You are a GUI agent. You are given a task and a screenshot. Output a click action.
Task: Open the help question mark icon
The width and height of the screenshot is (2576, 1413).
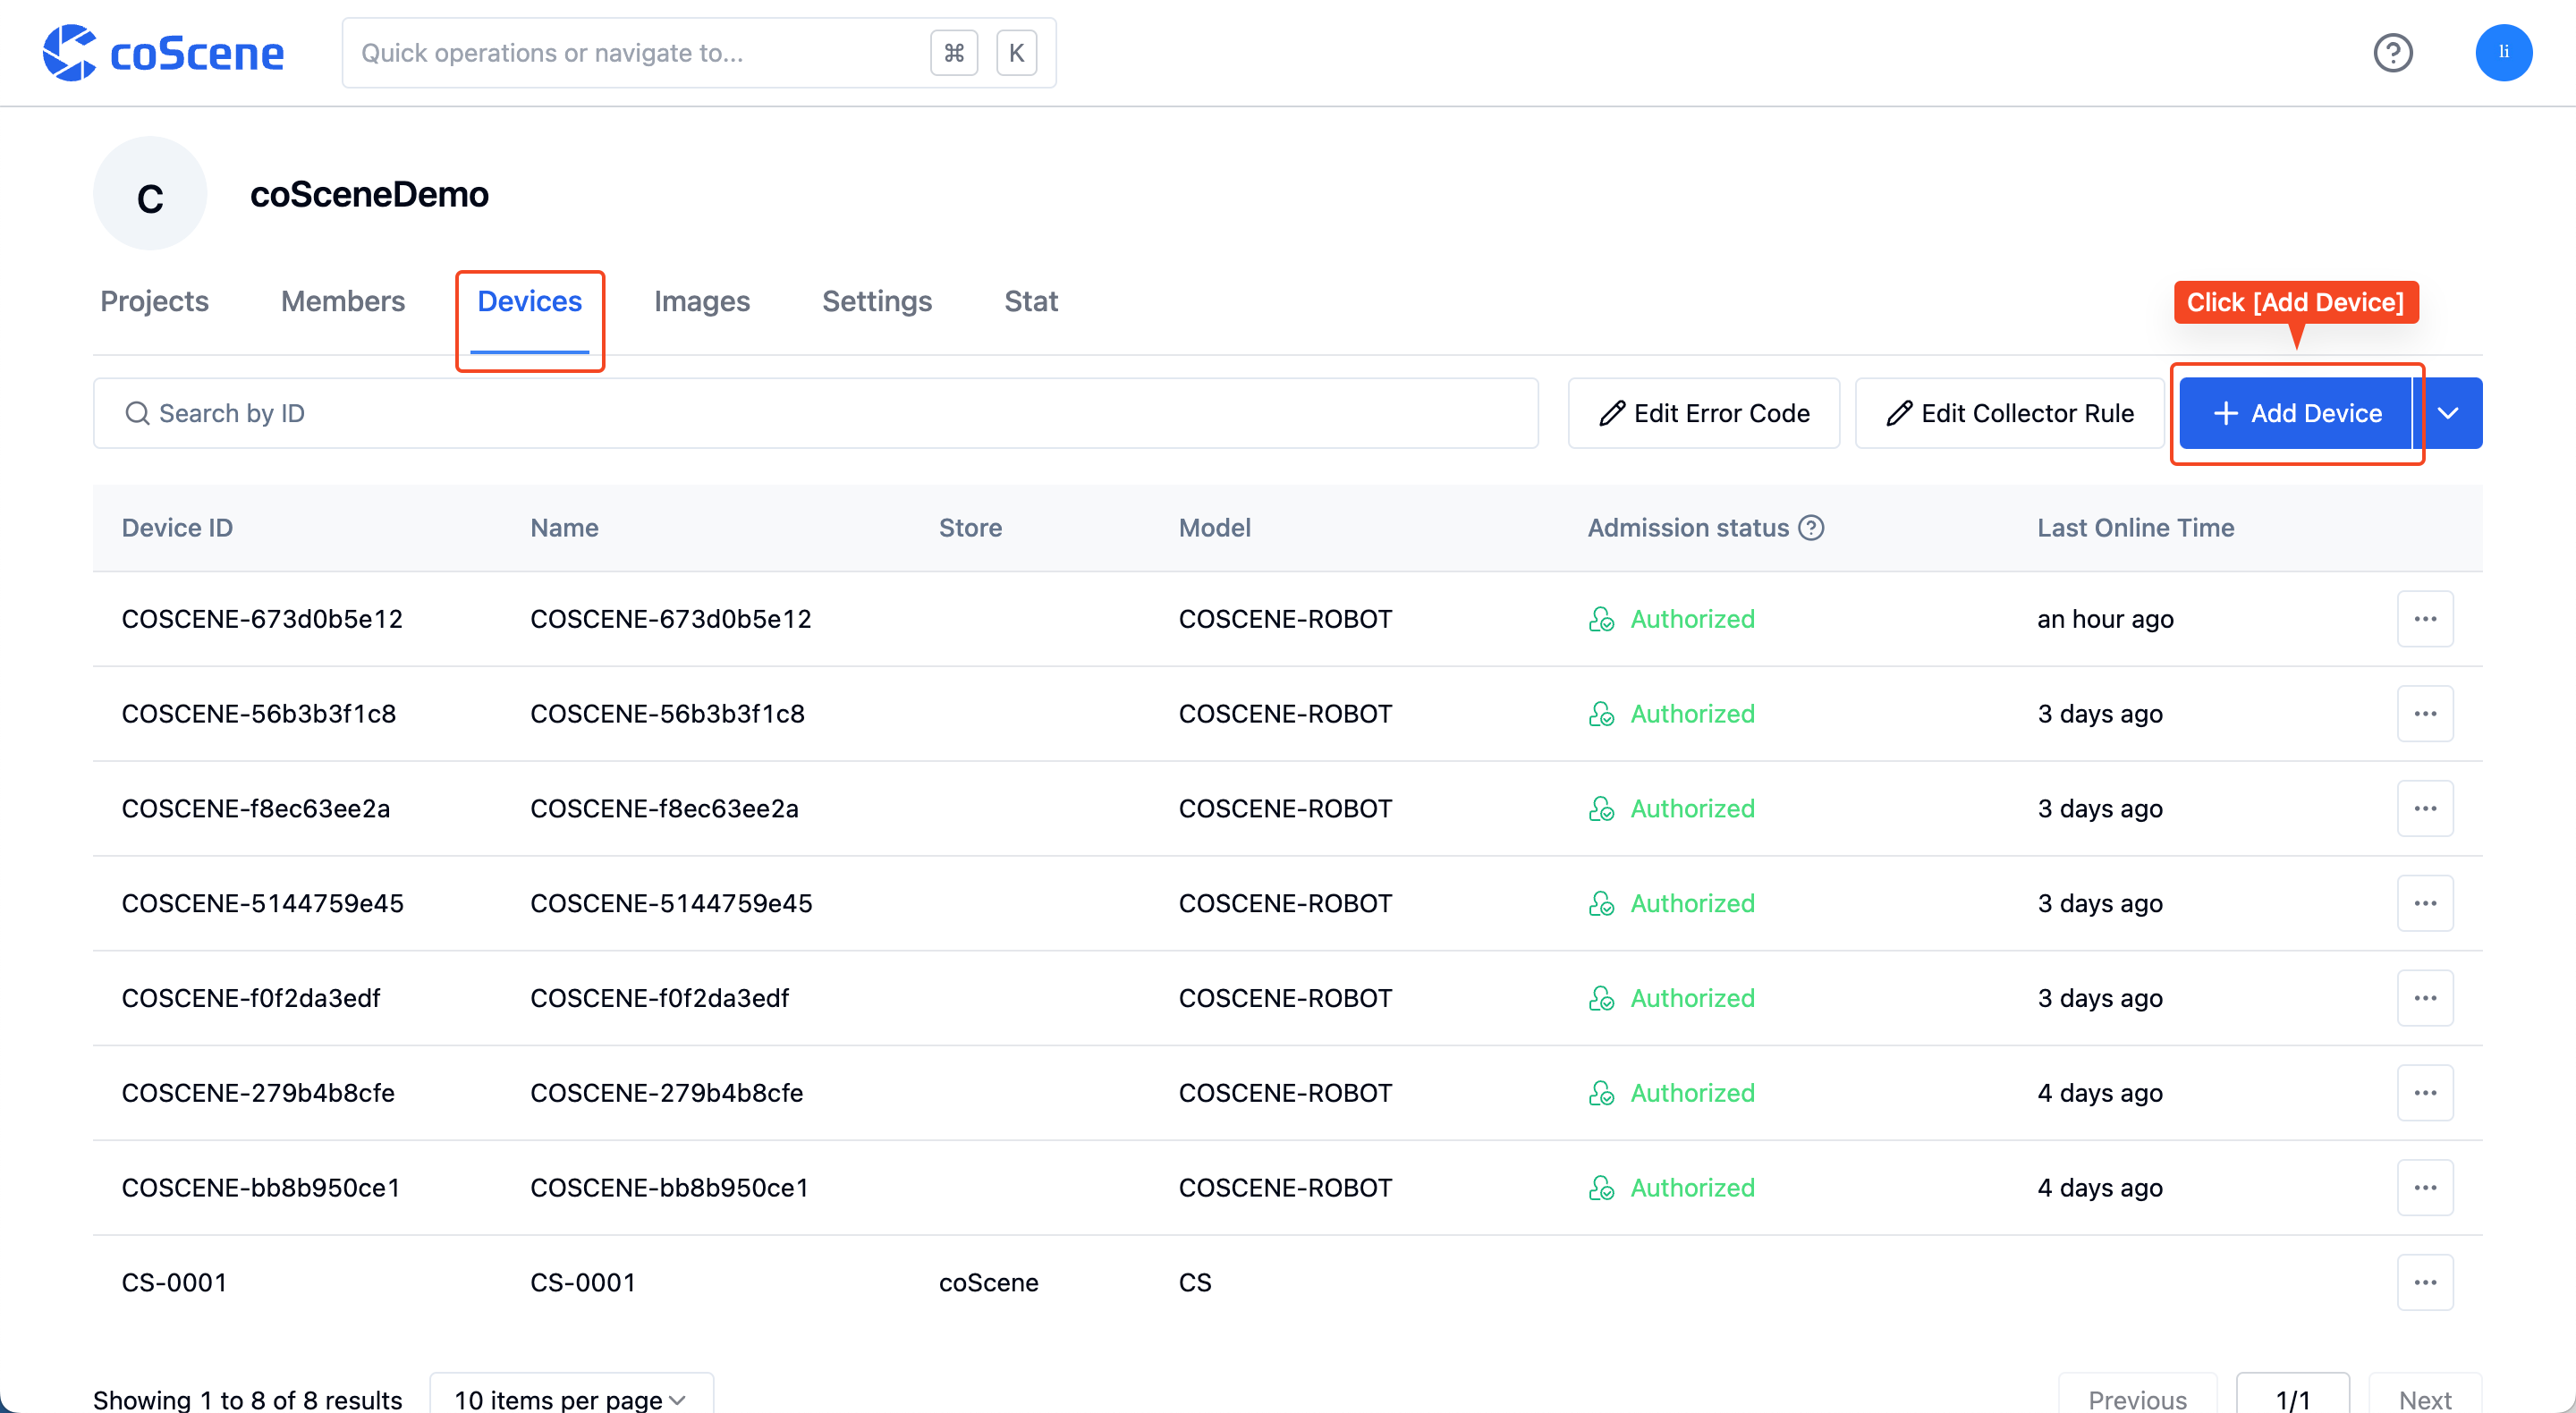[2393, 53]
